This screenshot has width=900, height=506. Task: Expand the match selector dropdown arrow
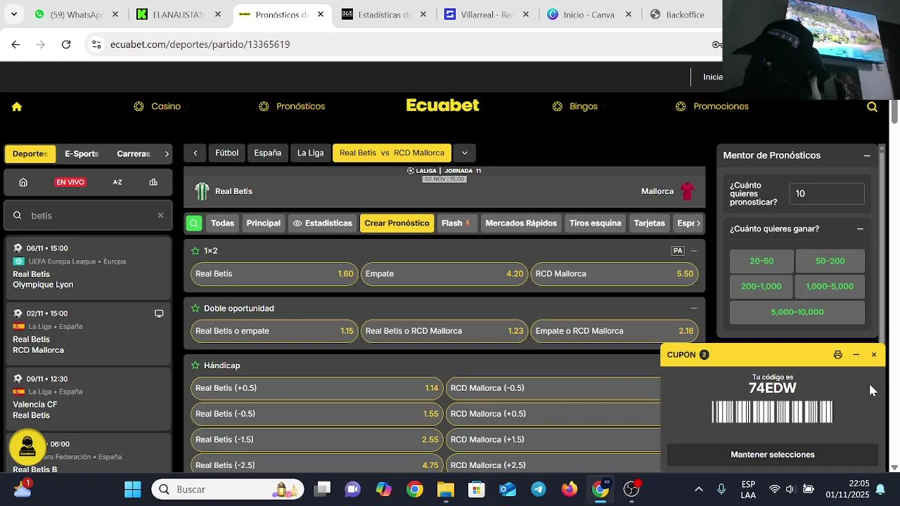[x=464, y=153]
